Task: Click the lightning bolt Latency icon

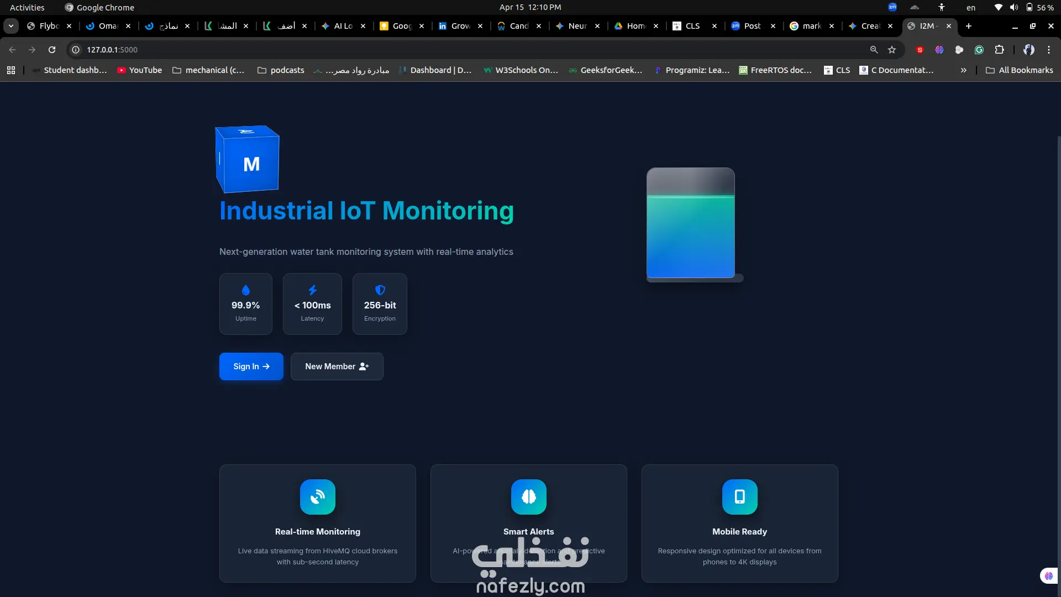Action: pos(312,290)
